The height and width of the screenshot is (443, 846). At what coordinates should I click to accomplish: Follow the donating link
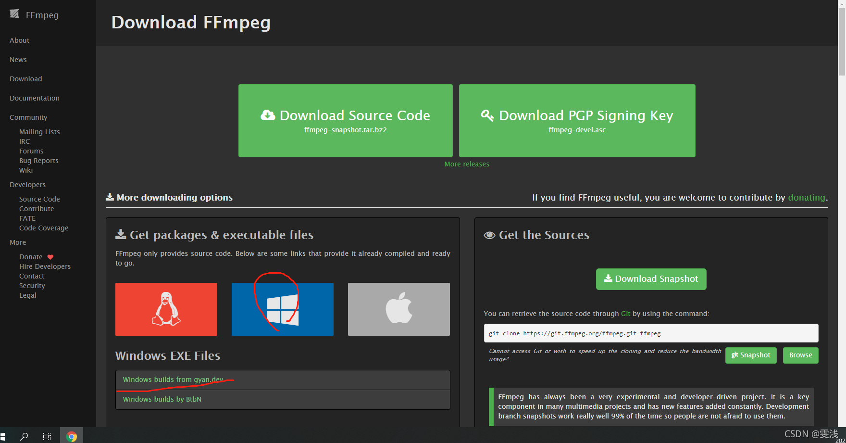coord(807,197)
